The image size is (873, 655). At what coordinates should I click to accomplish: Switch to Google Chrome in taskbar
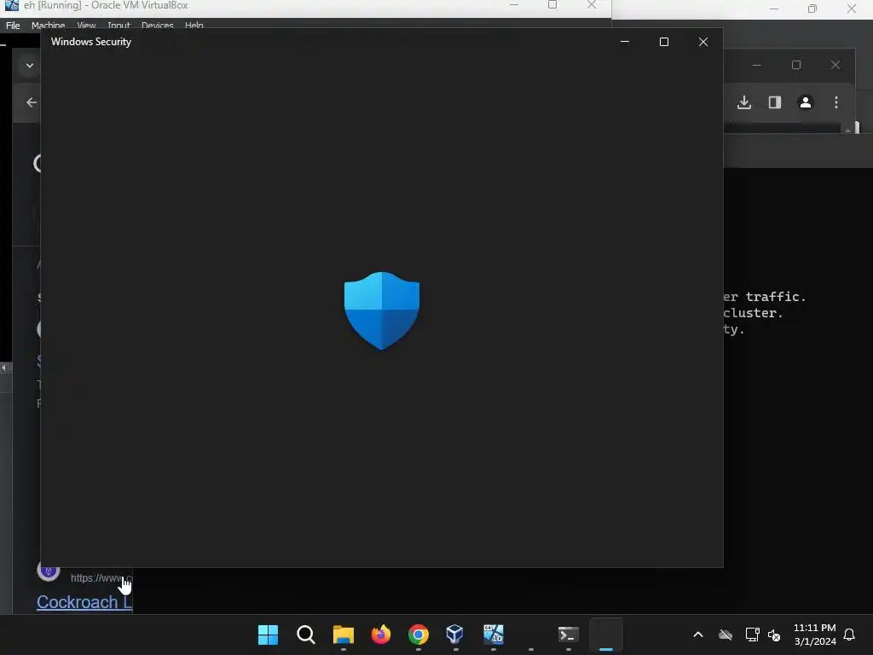point(418,635)
